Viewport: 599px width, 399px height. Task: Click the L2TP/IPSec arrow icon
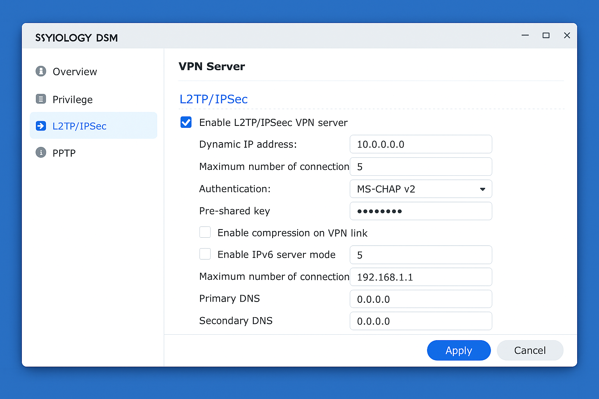[x=41, y=125]
